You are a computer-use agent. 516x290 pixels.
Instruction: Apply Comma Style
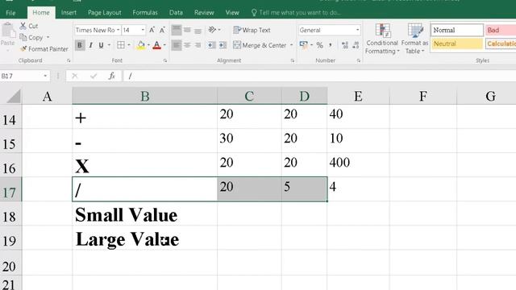point(330,45)
